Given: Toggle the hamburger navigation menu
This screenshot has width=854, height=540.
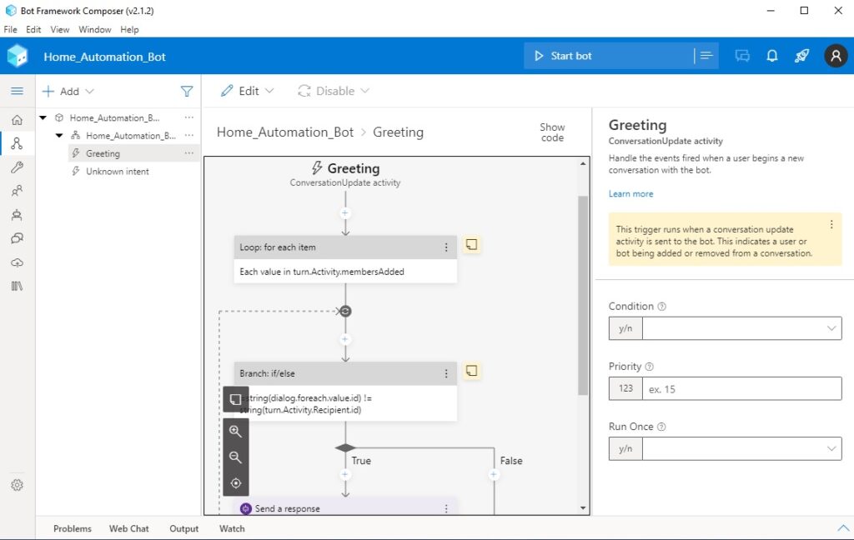Looking at the screenshot, I should 17,91.
